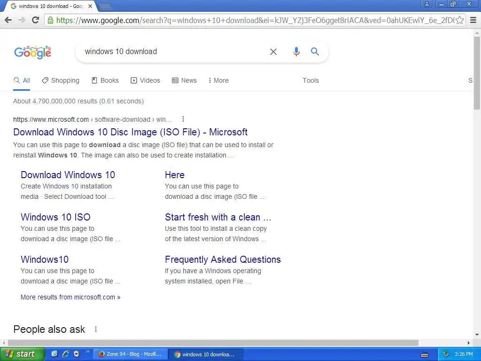The width and height of the screenshot is (481, 361).
Task: Open the Windows start menu
Action: point(22,354)
